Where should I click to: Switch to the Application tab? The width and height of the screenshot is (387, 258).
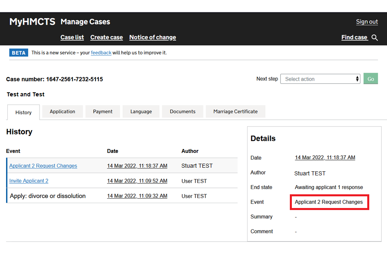pyautogui.click(x=62, y=112)
